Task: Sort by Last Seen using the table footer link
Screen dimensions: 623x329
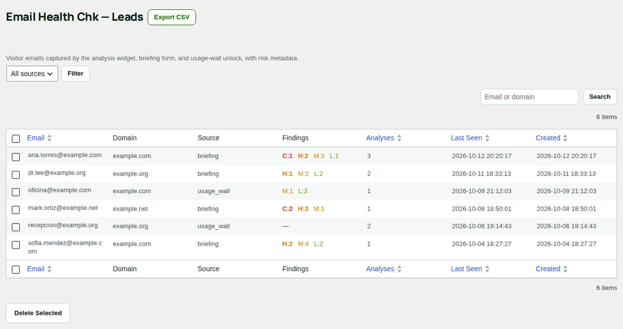Action: [x=466, y=269]
